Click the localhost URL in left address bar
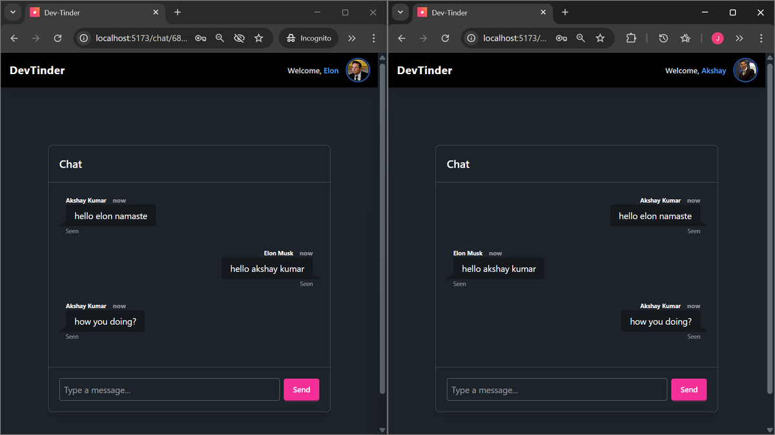775x435 pixels. [141, 38]
